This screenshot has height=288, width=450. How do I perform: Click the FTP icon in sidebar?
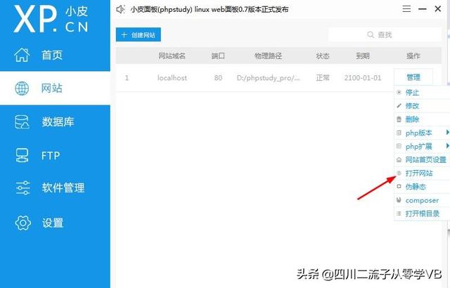point(22,155)
